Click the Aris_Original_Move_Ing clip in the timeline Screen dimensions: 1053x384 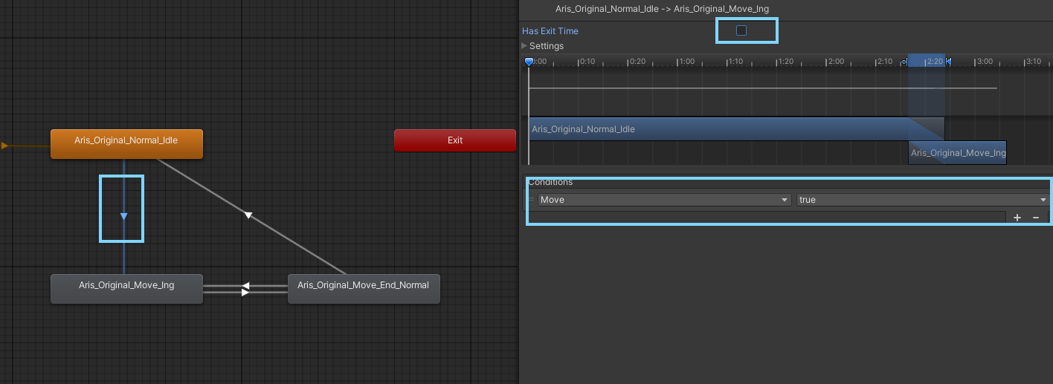point(958,153)
